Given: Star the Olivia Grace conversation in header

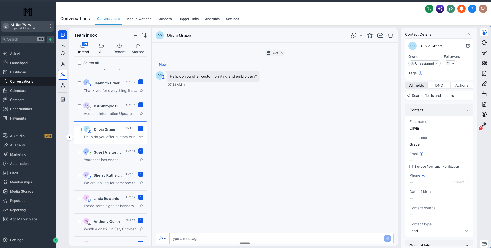Looking at the screenshot, I should (370, 35).
